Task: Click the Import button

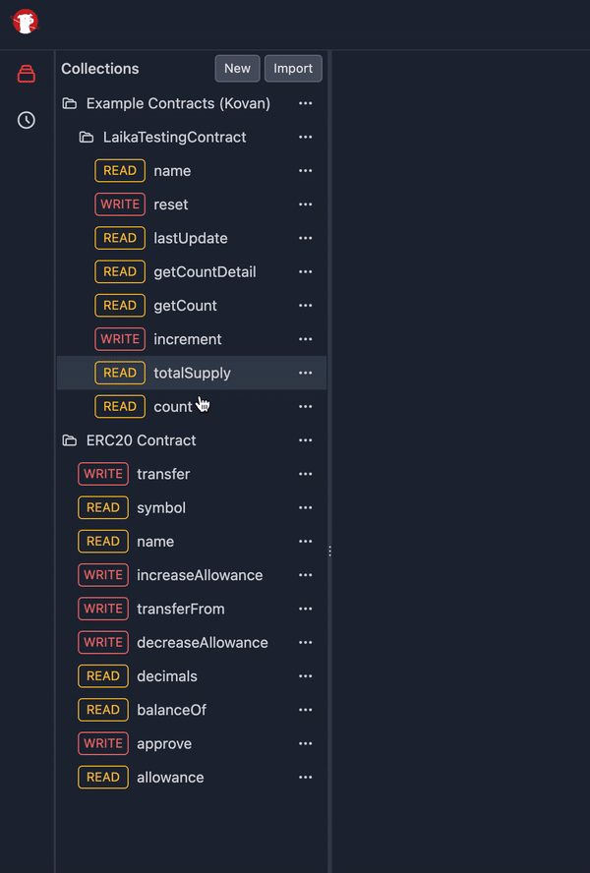Action: pyautogui.click(x=293, y=69)
